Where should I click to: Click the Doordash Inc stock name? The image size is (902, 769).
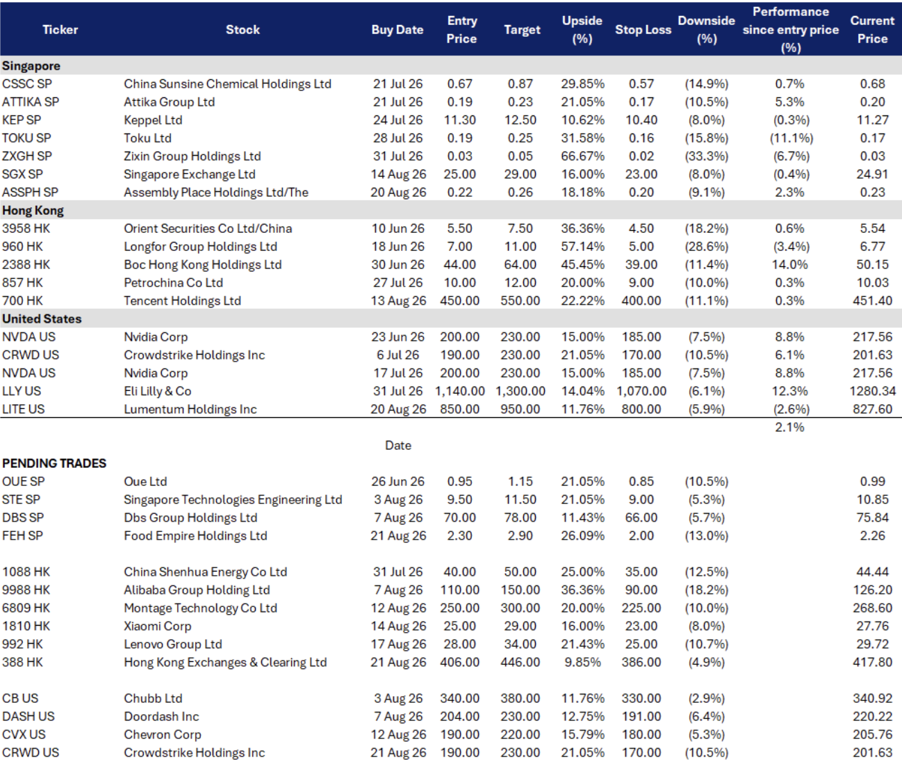(161, 717)
